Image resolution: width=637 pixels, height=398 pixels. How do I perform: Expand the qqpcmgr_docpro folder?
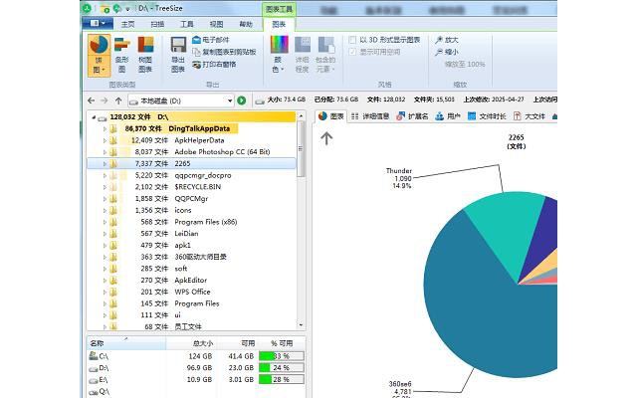(105, 175)
